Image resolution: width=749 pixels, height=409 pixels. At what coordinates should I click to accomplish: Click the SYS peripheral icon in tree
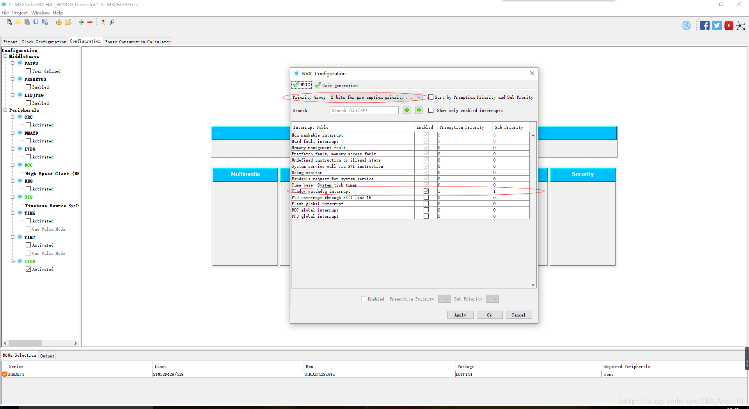pyautogui.click(x=20, y=197)
